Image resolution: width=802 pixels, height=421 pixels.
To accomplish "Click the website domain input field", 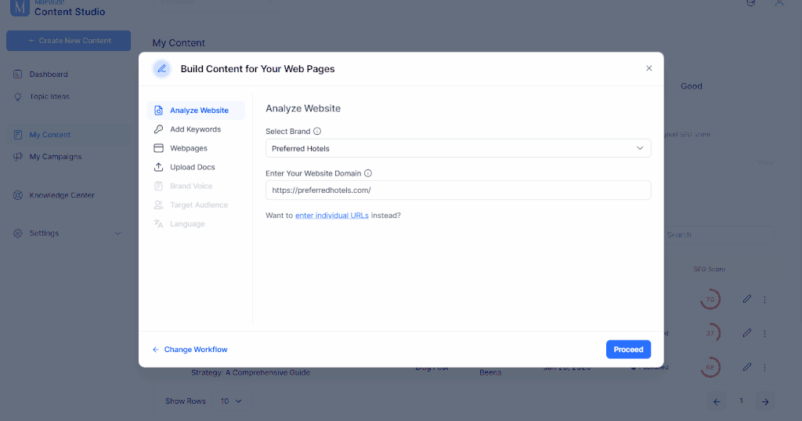I will coord(457,190).
